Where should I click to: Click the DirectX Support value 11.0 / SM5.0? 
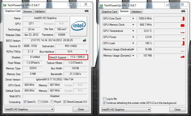pyautogui.click(x=77, y=57)
